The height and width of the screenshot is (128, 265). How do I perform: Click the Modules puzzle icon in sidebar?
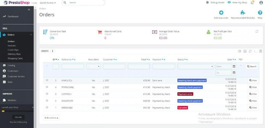pyautogui.click(x=4, y=100)
